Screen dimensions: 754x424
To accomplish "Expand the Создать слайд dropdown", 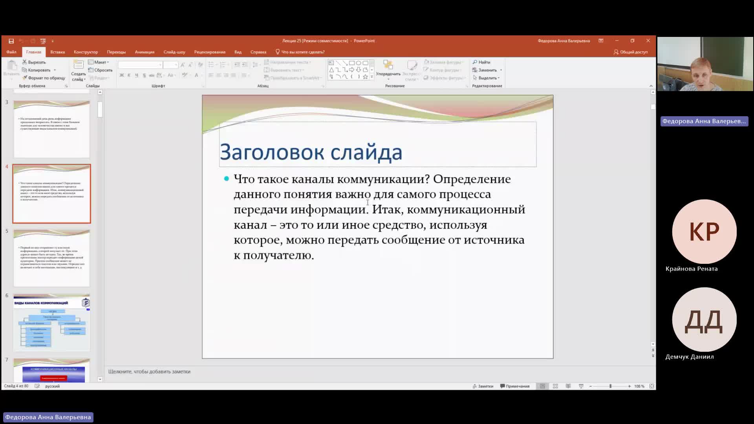I will [79, 77].
